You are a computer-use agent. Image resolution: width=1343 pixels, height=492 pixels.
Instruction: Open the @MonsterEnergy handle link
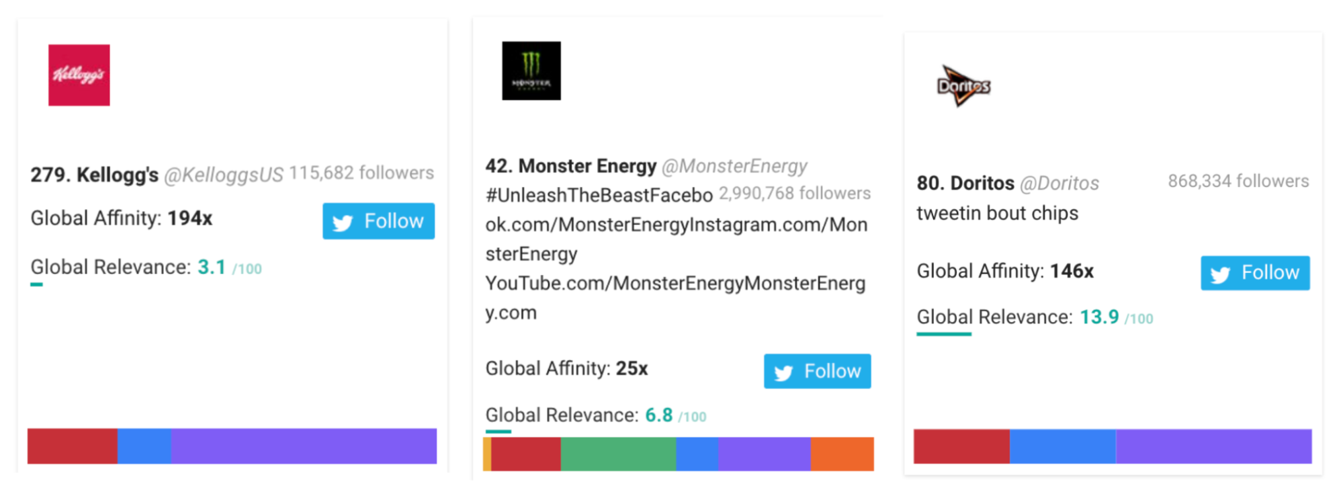pos(734,166)
